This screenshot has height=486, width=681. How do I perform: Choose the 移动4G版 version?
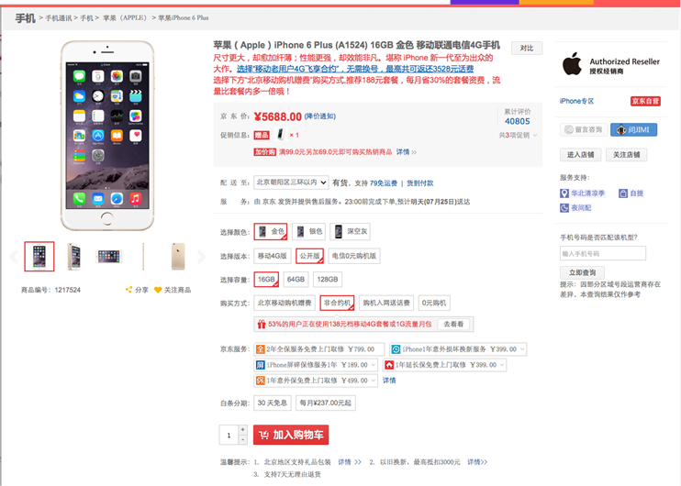point(273,256)
